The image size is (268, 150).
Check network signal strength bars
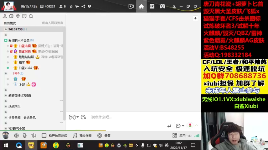(197, 136)
